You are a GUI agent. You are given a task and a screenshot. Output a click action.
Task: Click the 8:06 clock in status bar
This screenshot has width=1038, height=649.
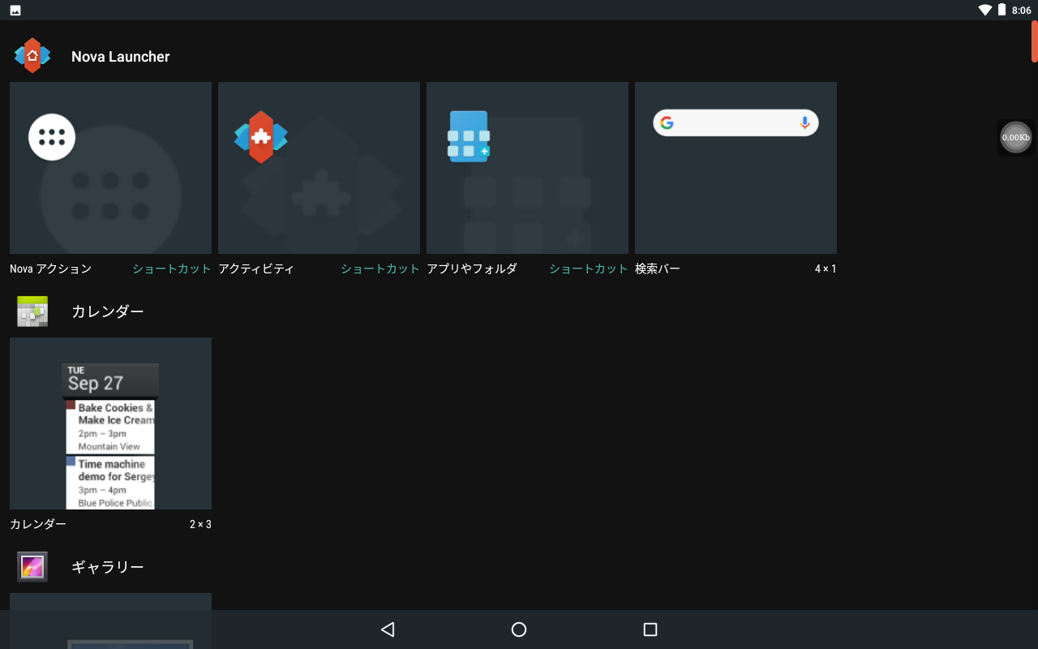pos(1021,11)
